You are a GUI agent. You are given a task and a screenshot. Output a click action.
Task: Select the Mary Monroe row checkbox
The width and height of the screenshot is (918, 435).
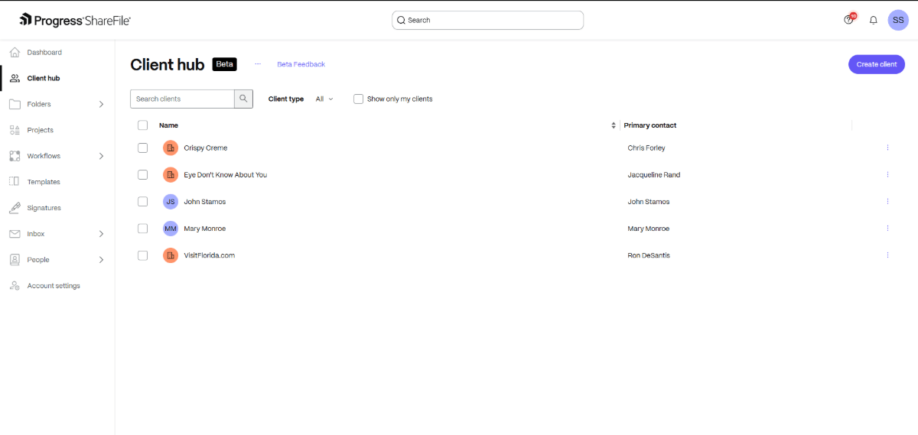[142, 229]
